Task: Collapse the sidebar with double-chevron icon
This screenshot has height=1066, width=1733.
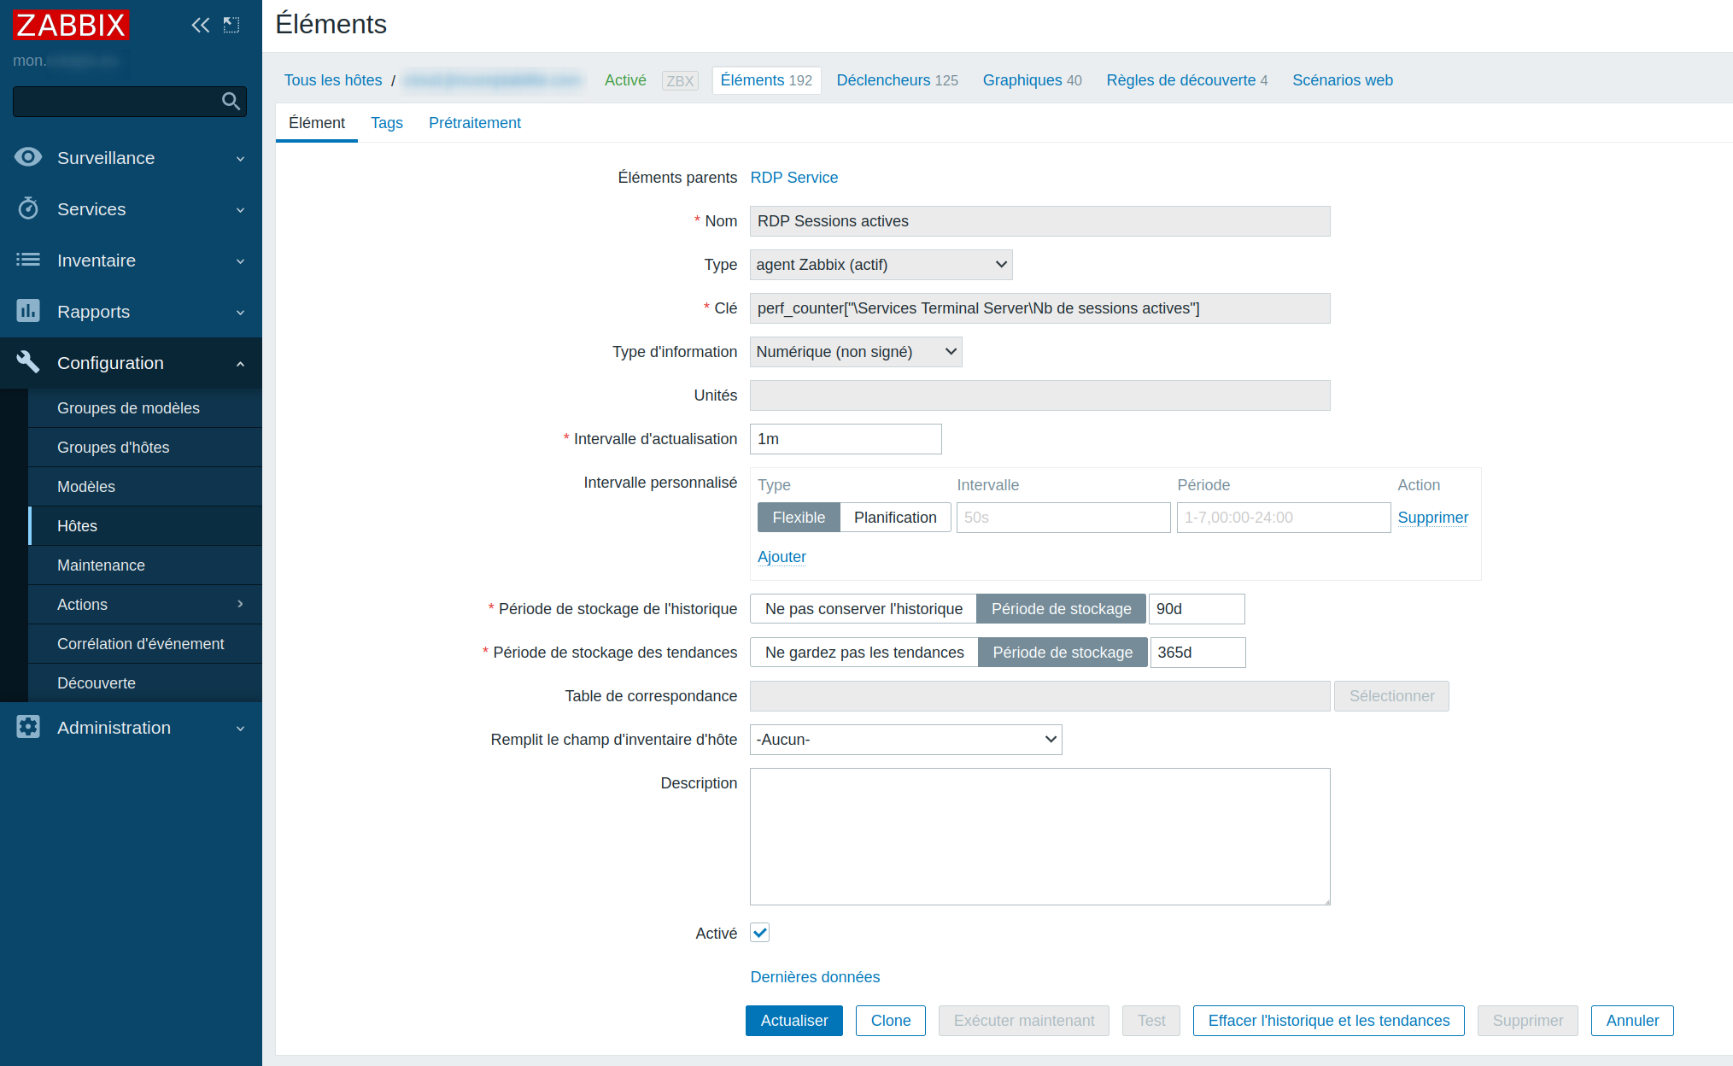Action: coord(201,25)
